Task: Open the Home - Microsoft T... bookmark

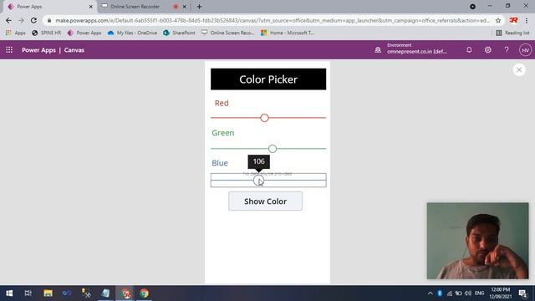Action: click(x=288, y=33)
